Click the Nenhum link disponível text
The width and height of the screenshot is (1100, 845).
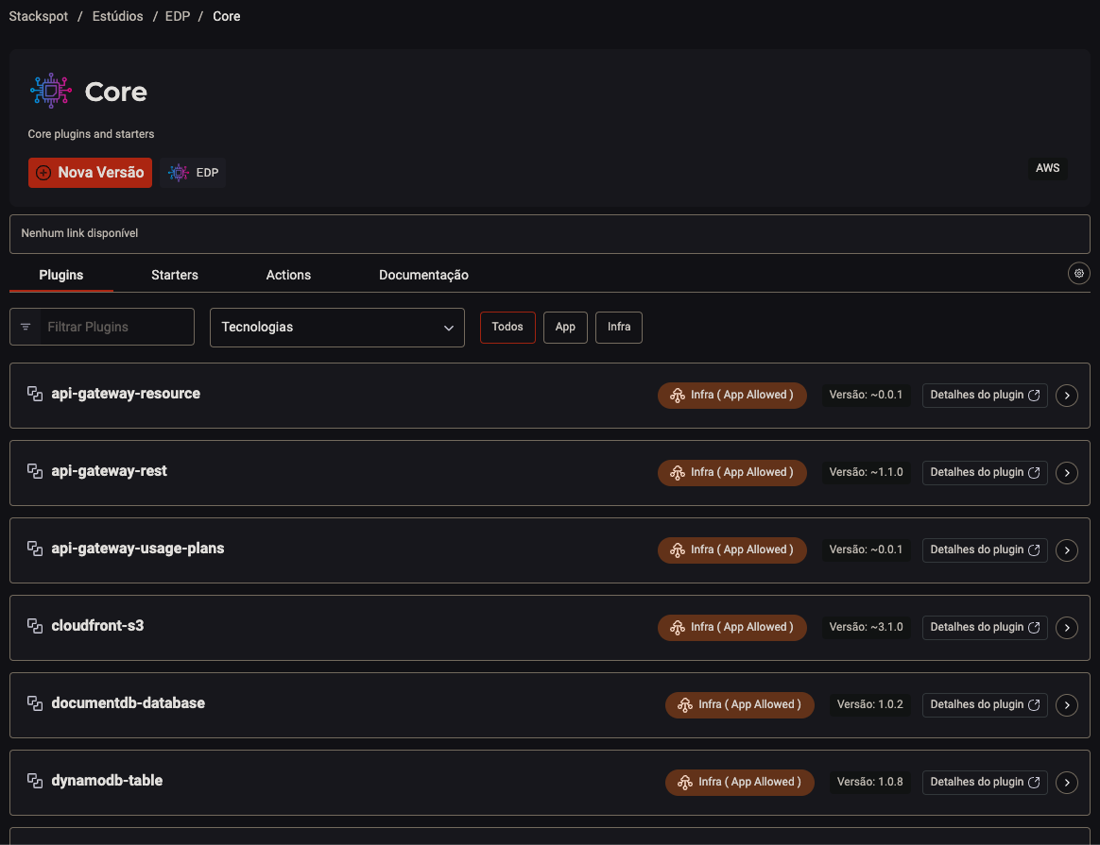tap(79, 233)
